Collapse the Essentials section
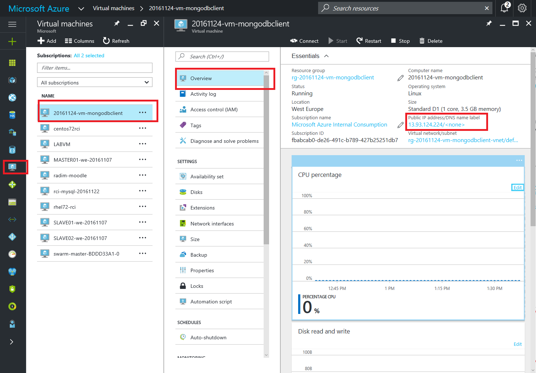 click(326, 56)
